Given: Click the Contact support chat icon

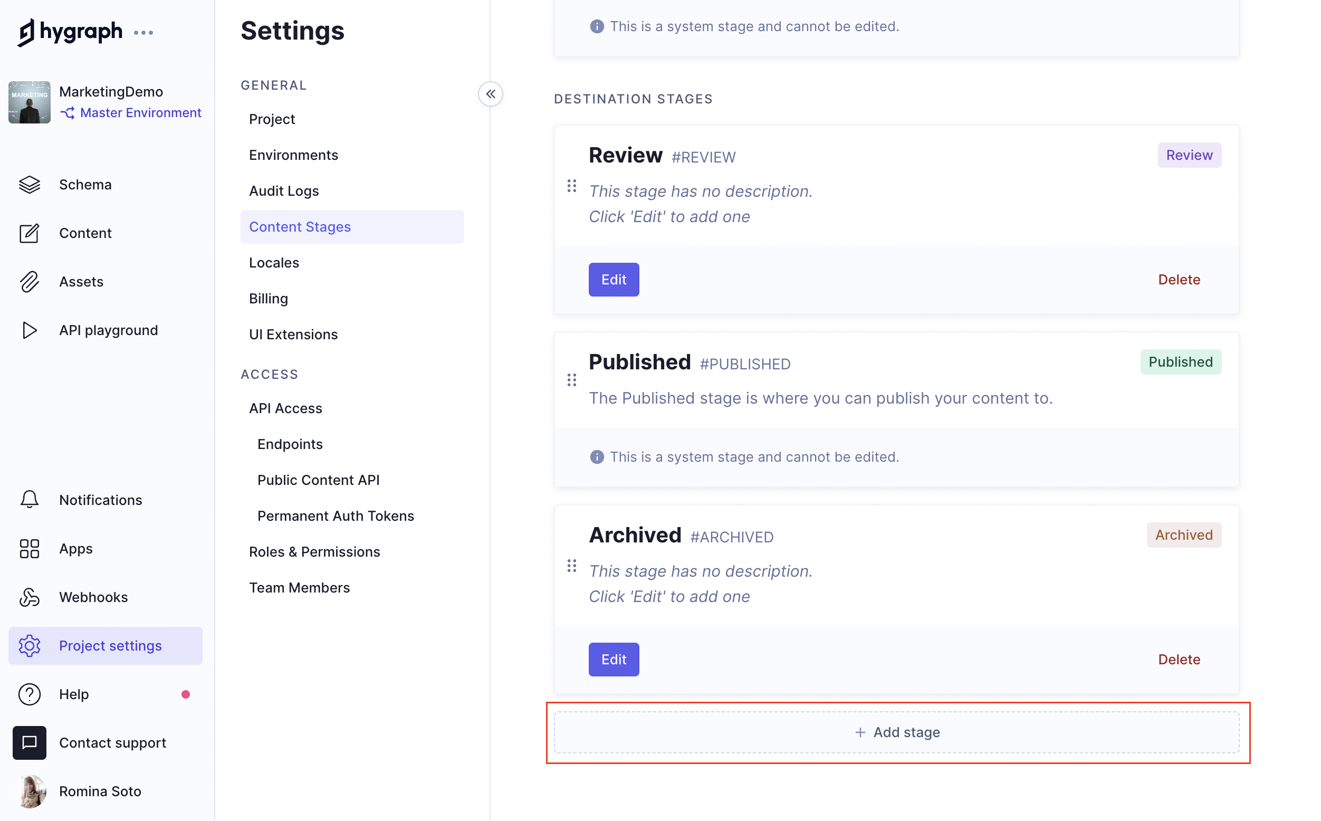Looking at the screenshot, I should coord(30,742).
